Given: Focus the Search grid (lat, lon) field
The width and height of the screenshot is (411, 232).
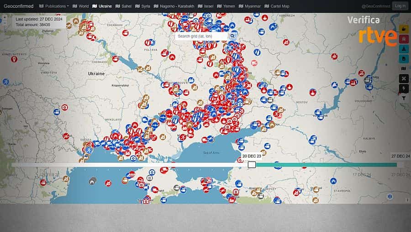Looking at the screenshot, I should coord(201,36).
